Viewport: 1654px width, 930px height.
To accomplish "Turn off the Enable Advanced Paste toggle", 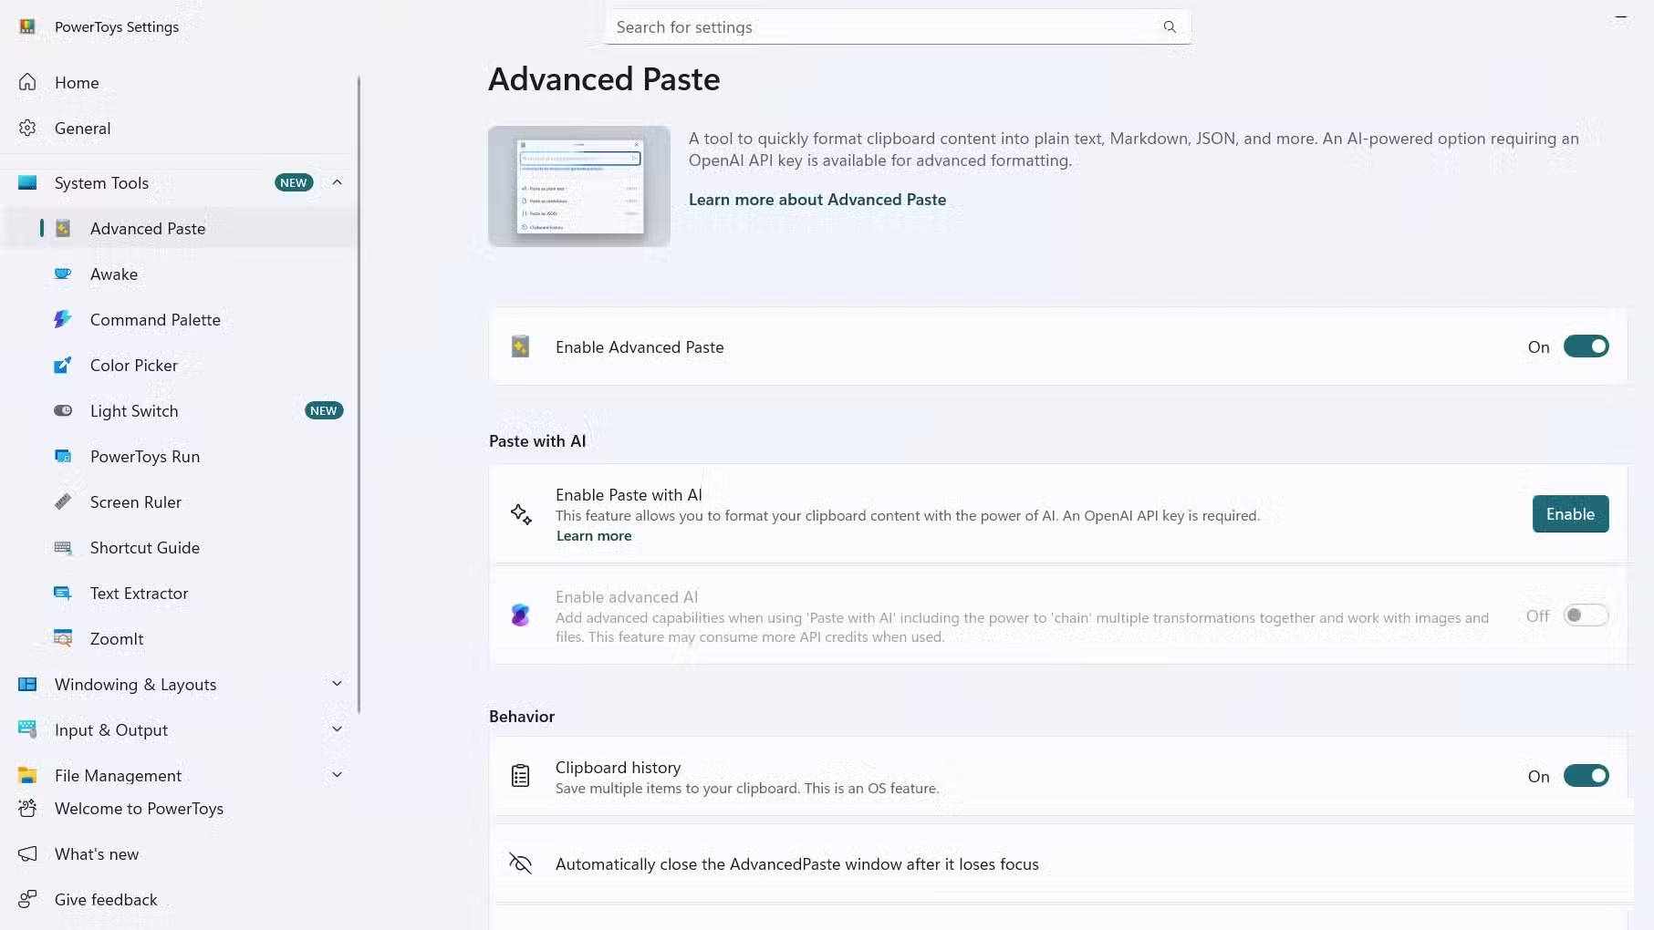I will 1586,346.
